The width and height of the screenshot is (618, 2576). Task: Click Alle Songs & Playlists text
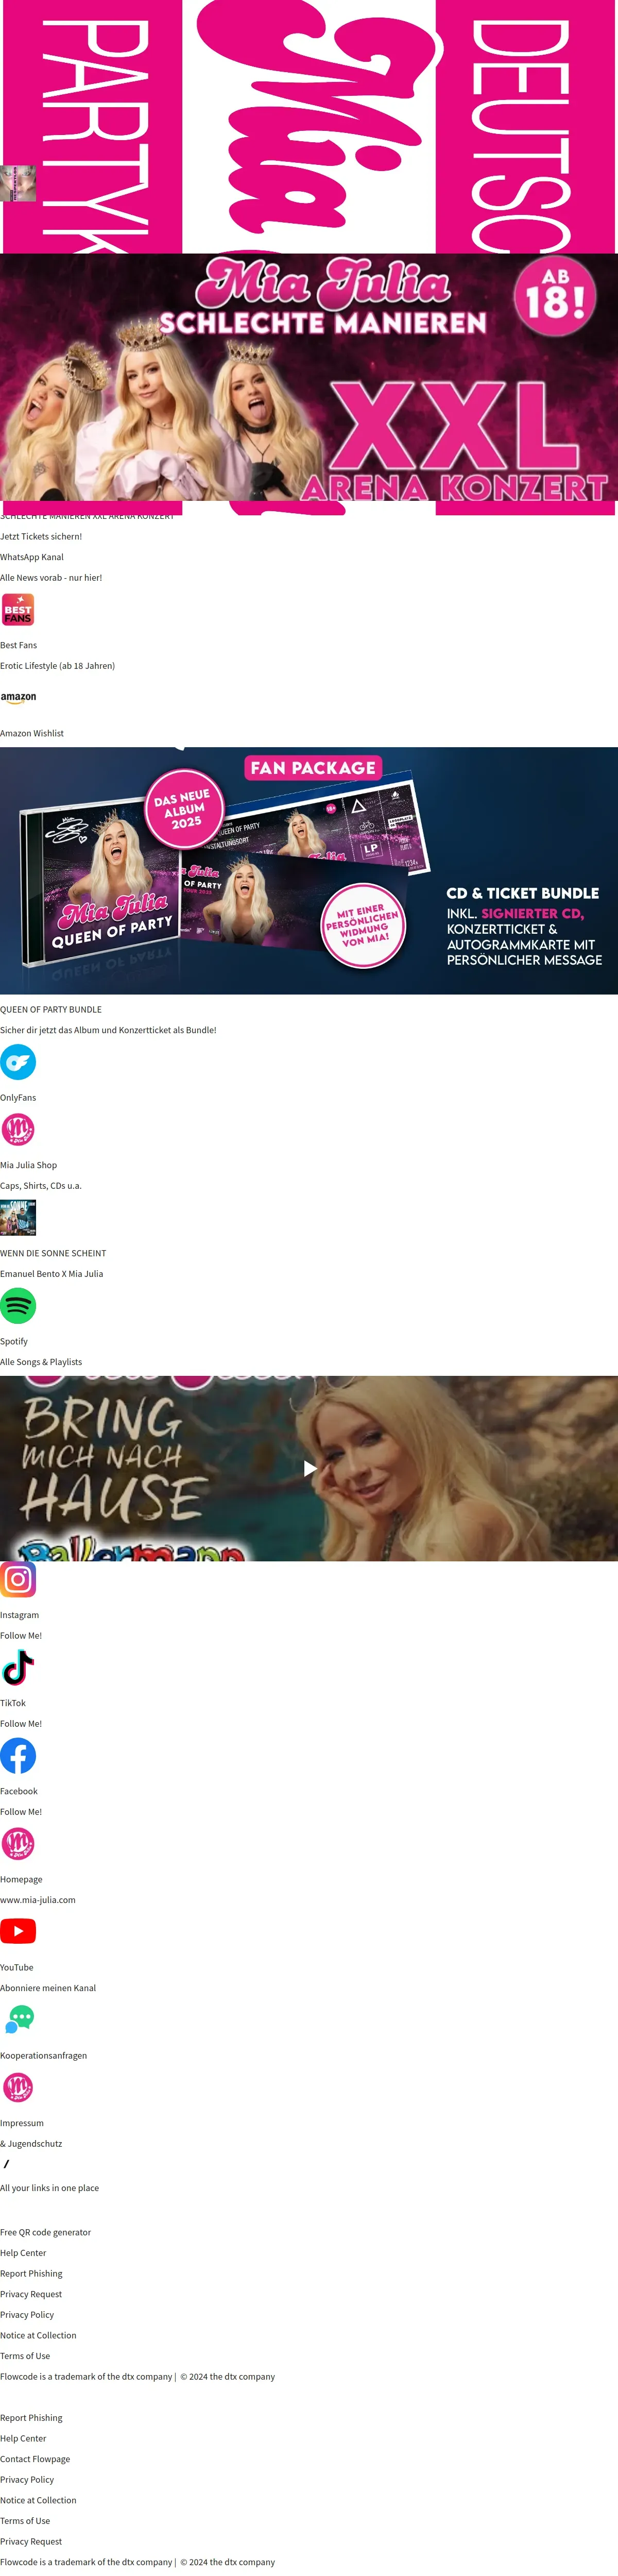[x=41, y=1361]
